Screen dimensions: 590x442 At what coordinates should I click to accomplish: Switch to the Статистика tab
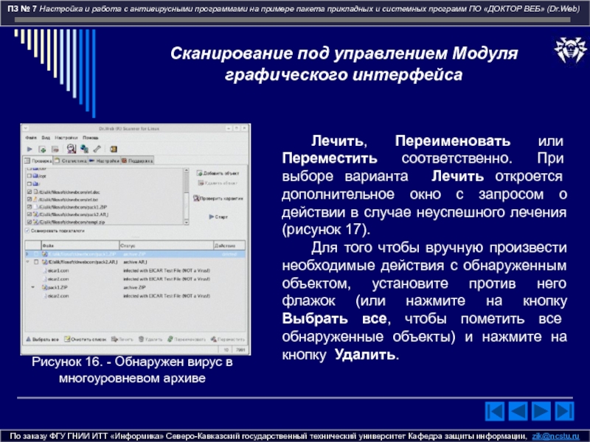[70, 161]
